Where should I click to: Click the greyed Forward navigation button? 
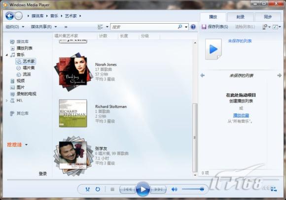tap(18, 16)
